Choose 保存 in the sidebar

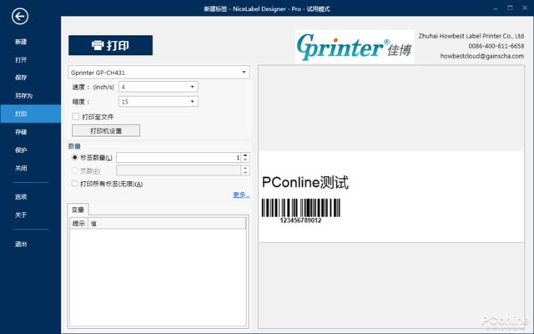point(21,78)
